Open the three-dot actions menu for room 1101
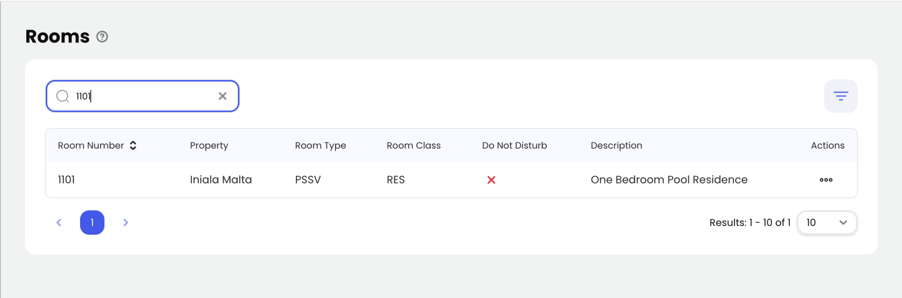The image size is (902, 298). point(826,180)
